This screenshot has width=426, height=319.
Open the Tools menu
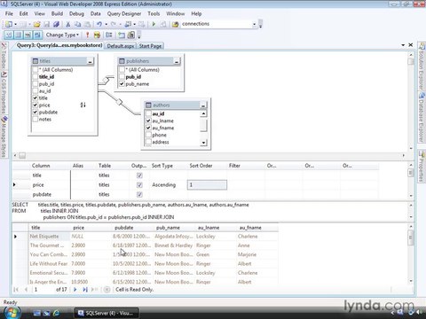click(154, 13)
